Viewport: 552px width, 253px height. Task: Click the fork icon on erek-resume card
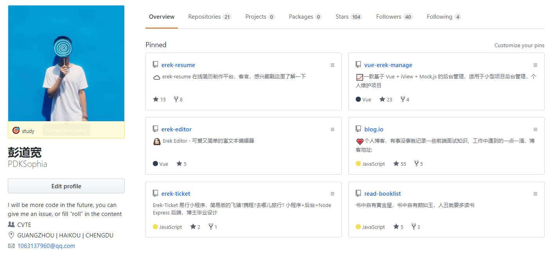tap(176, 99)
